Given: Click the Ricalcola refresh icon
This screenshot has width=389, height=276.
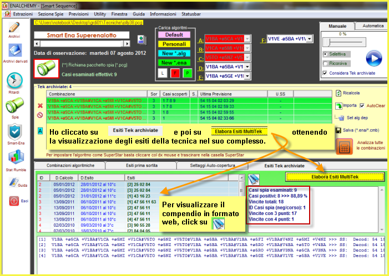Looking at the screenshot, I should pyautogui.click(x=339, y=93).
